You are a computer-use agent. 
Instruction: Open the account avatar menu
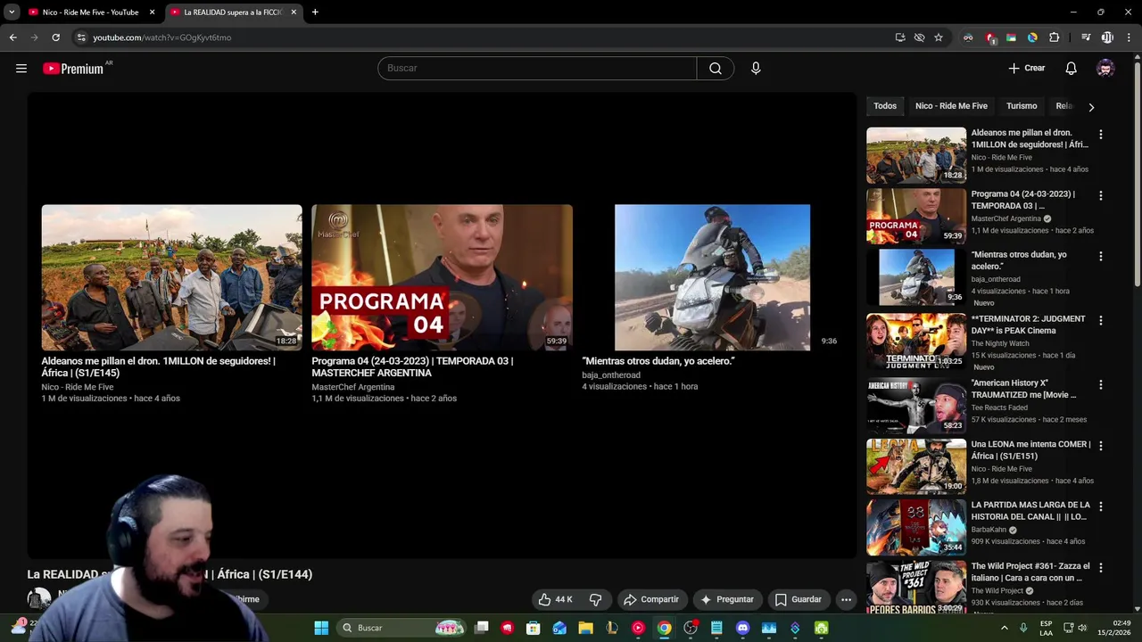tap(1105, 69)
